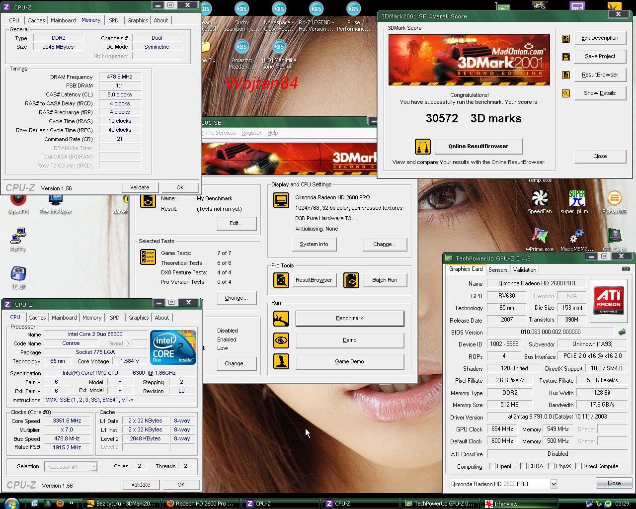Switch to Graphics tab in upper CPU-Z window

pos(138,20)
